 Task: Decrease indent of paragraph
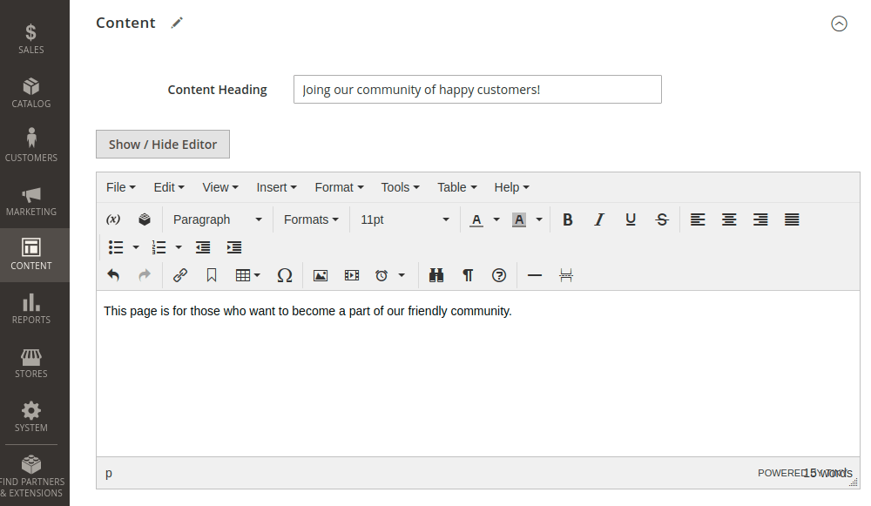click(203, 247)
